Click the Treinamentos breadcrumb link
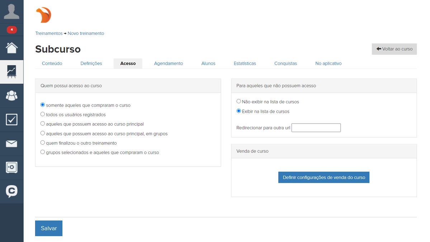Image resolution: width=430 pixels, height=242 pixels. coord(49,33)
